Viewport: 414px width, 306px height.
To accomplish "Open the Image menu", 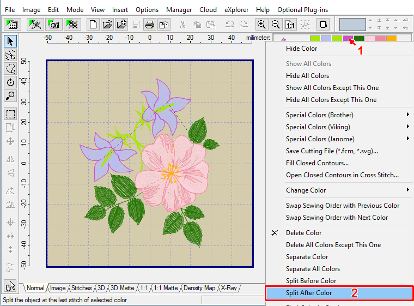I will coord(31,10).
